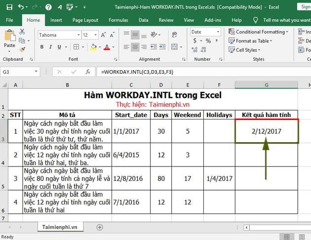Viewport: 311px width, 240px height.
Task: Decrease font size with smaller A icon
Action: [x=112, y=35]
